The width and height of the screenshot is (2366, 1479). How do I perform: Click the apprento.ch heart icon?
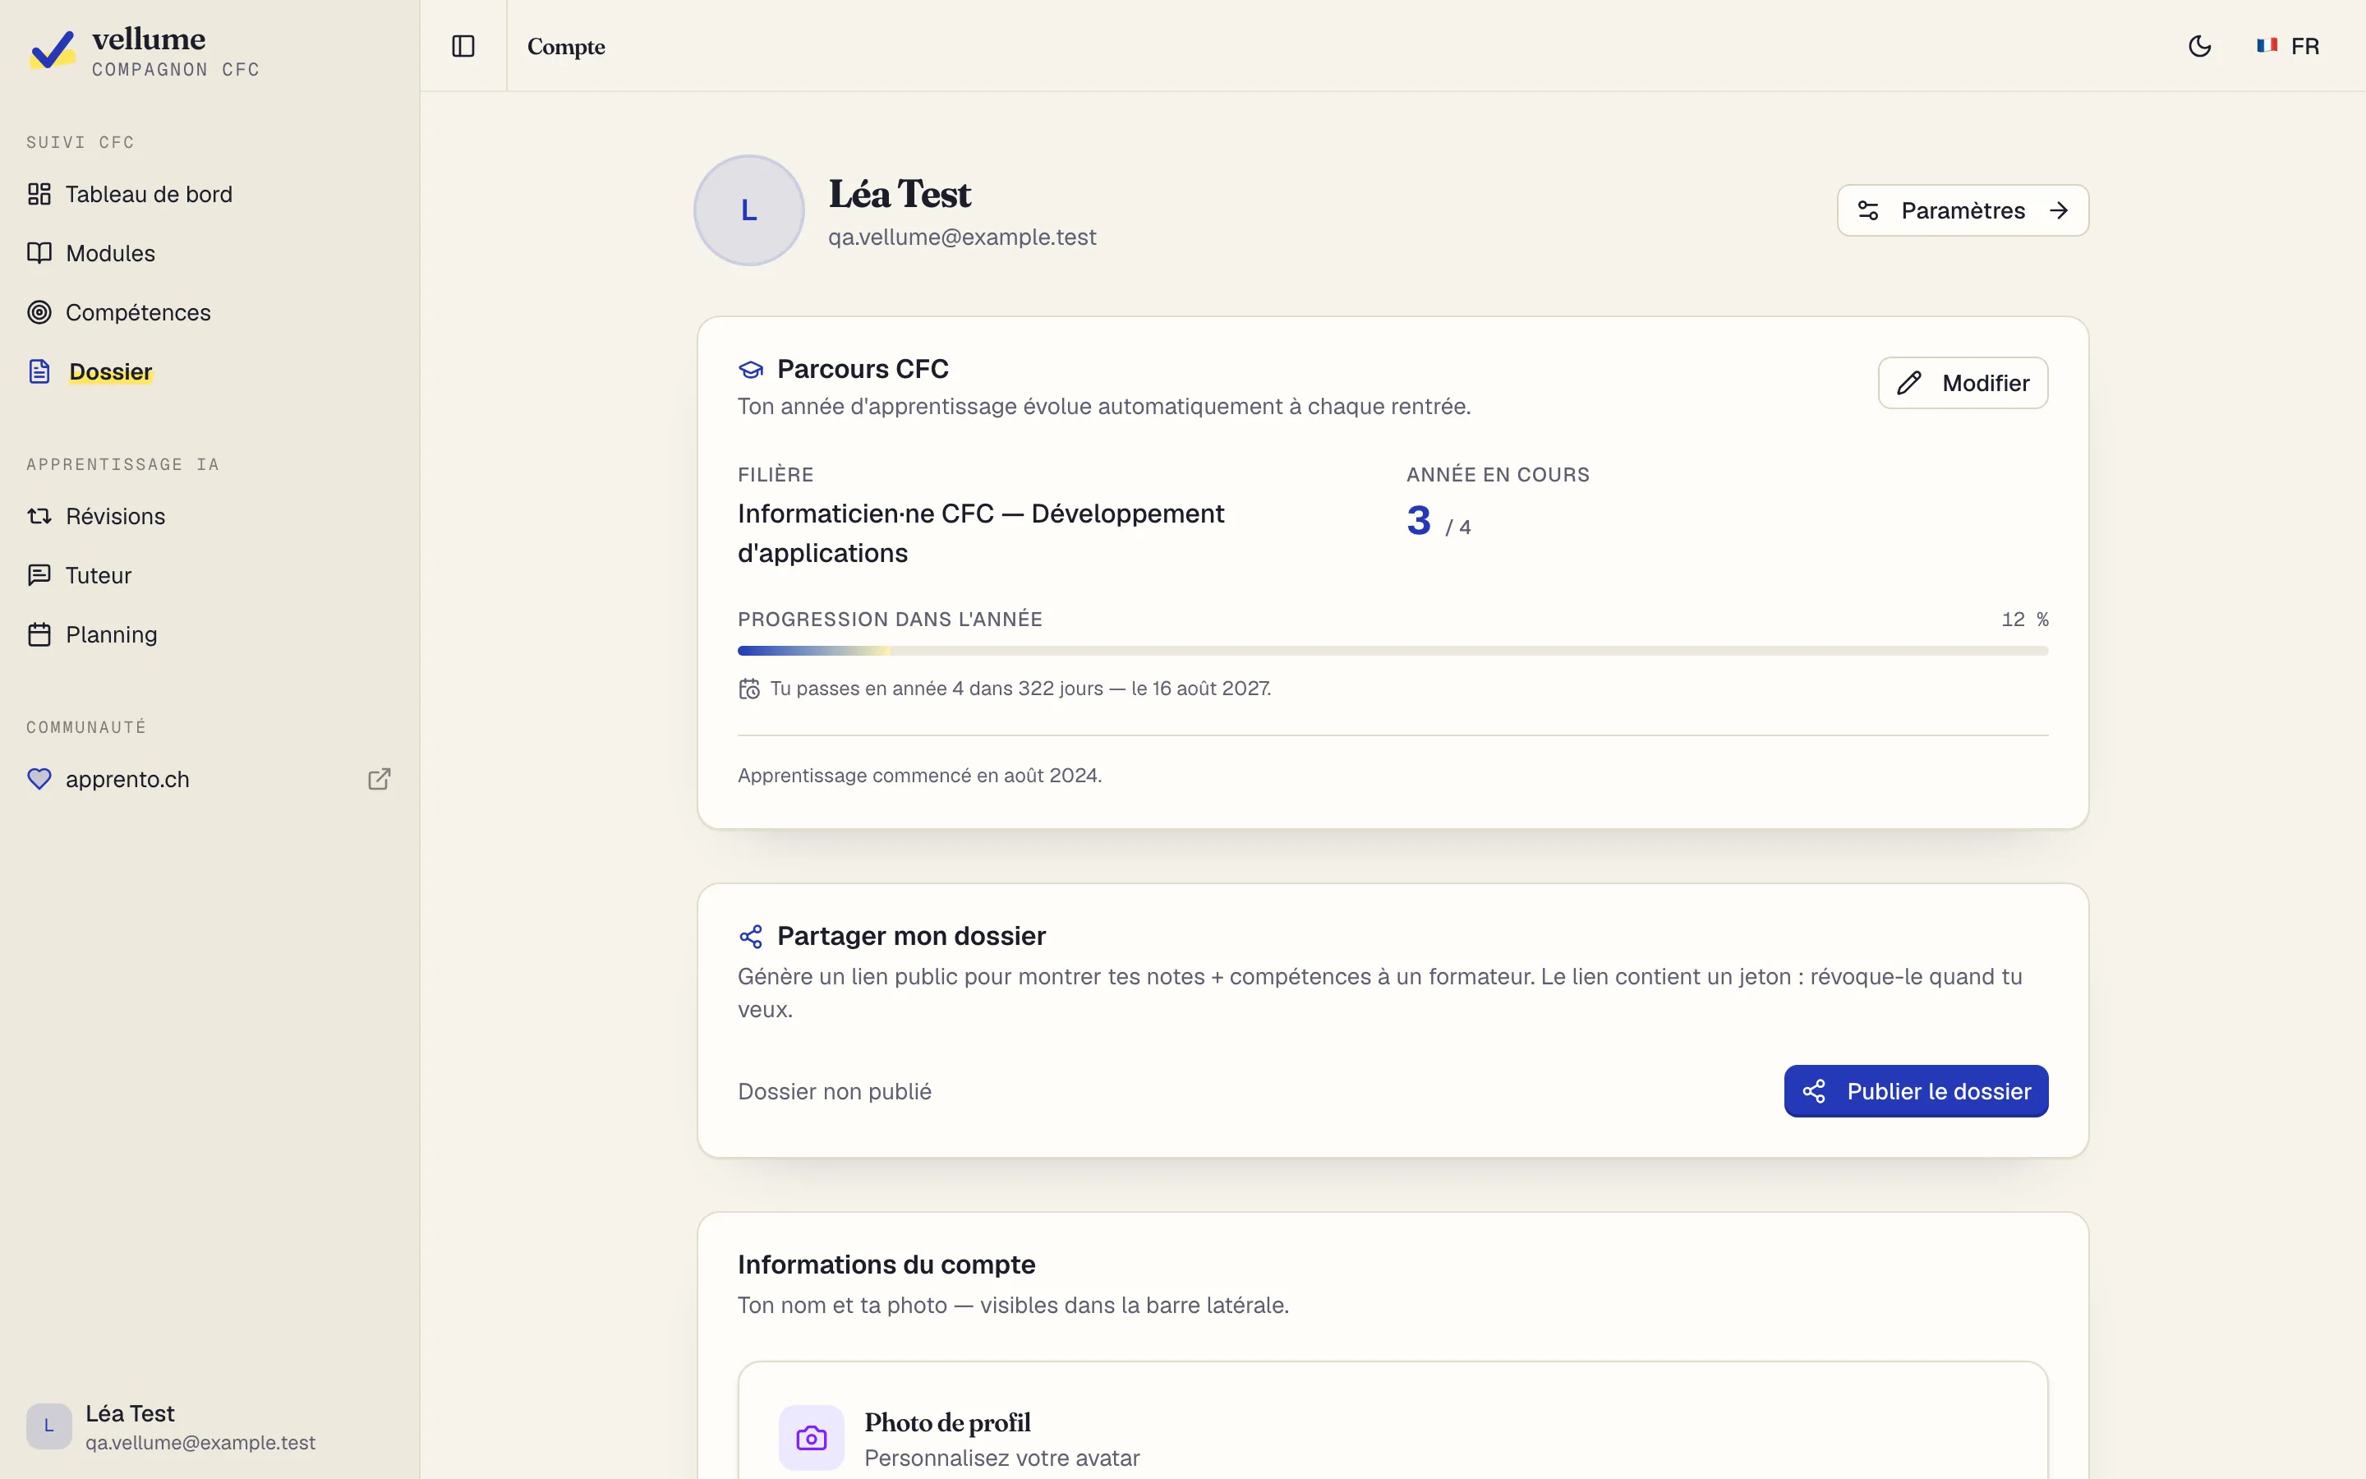click(39, 779)
